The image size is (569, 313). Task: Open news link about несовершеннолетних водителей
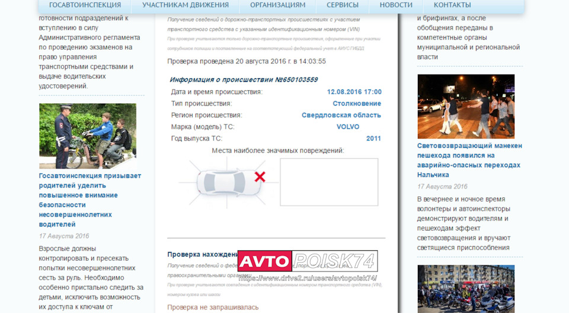[90, 200]
